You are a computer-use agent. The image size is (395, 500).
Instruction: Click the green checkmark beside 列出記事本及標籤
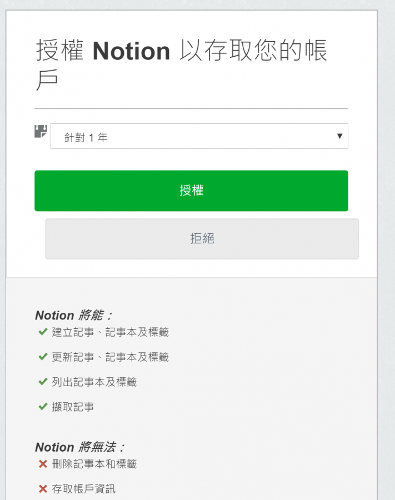click(x=43, y=382)
